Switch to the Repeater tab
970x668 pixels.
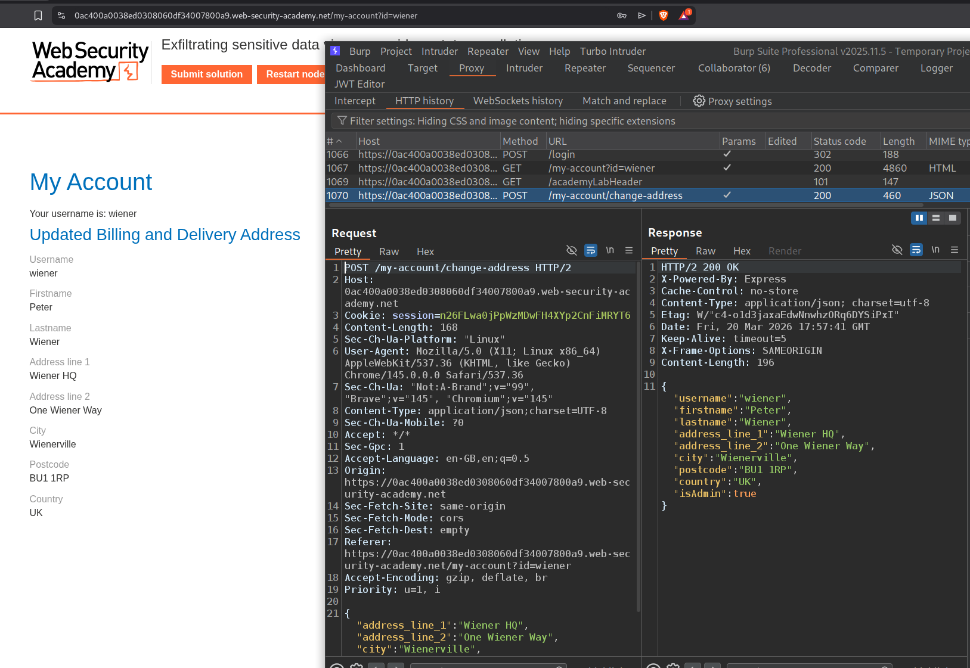[x=584, y=68]
